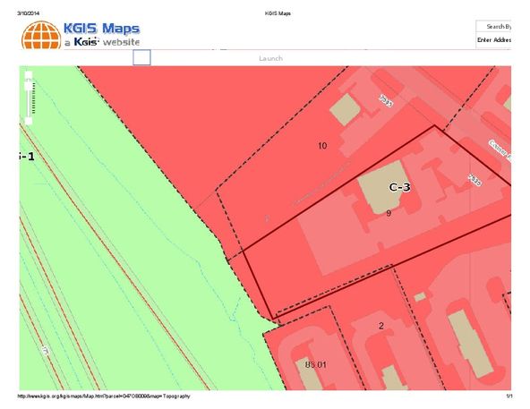The width and height of the screenshot is (530, 409).
Task: Select the long tan building at lower right
Action: 471,344
